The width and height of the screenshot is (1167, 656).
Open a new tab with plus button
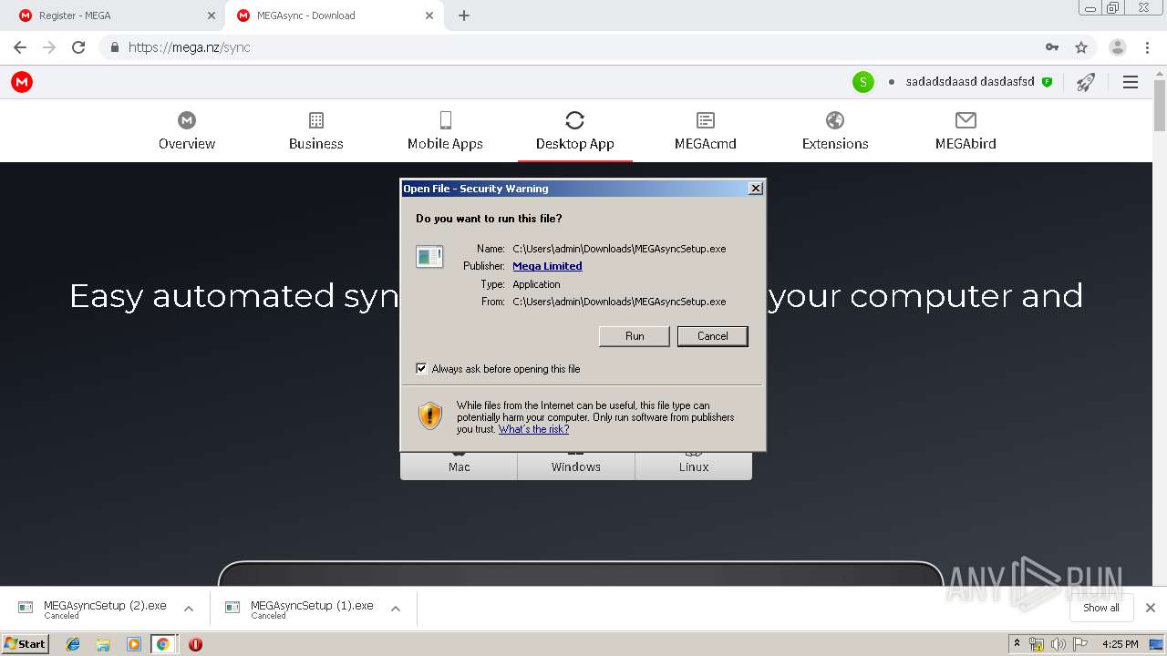pyautogui.click(x=464, y=15)
